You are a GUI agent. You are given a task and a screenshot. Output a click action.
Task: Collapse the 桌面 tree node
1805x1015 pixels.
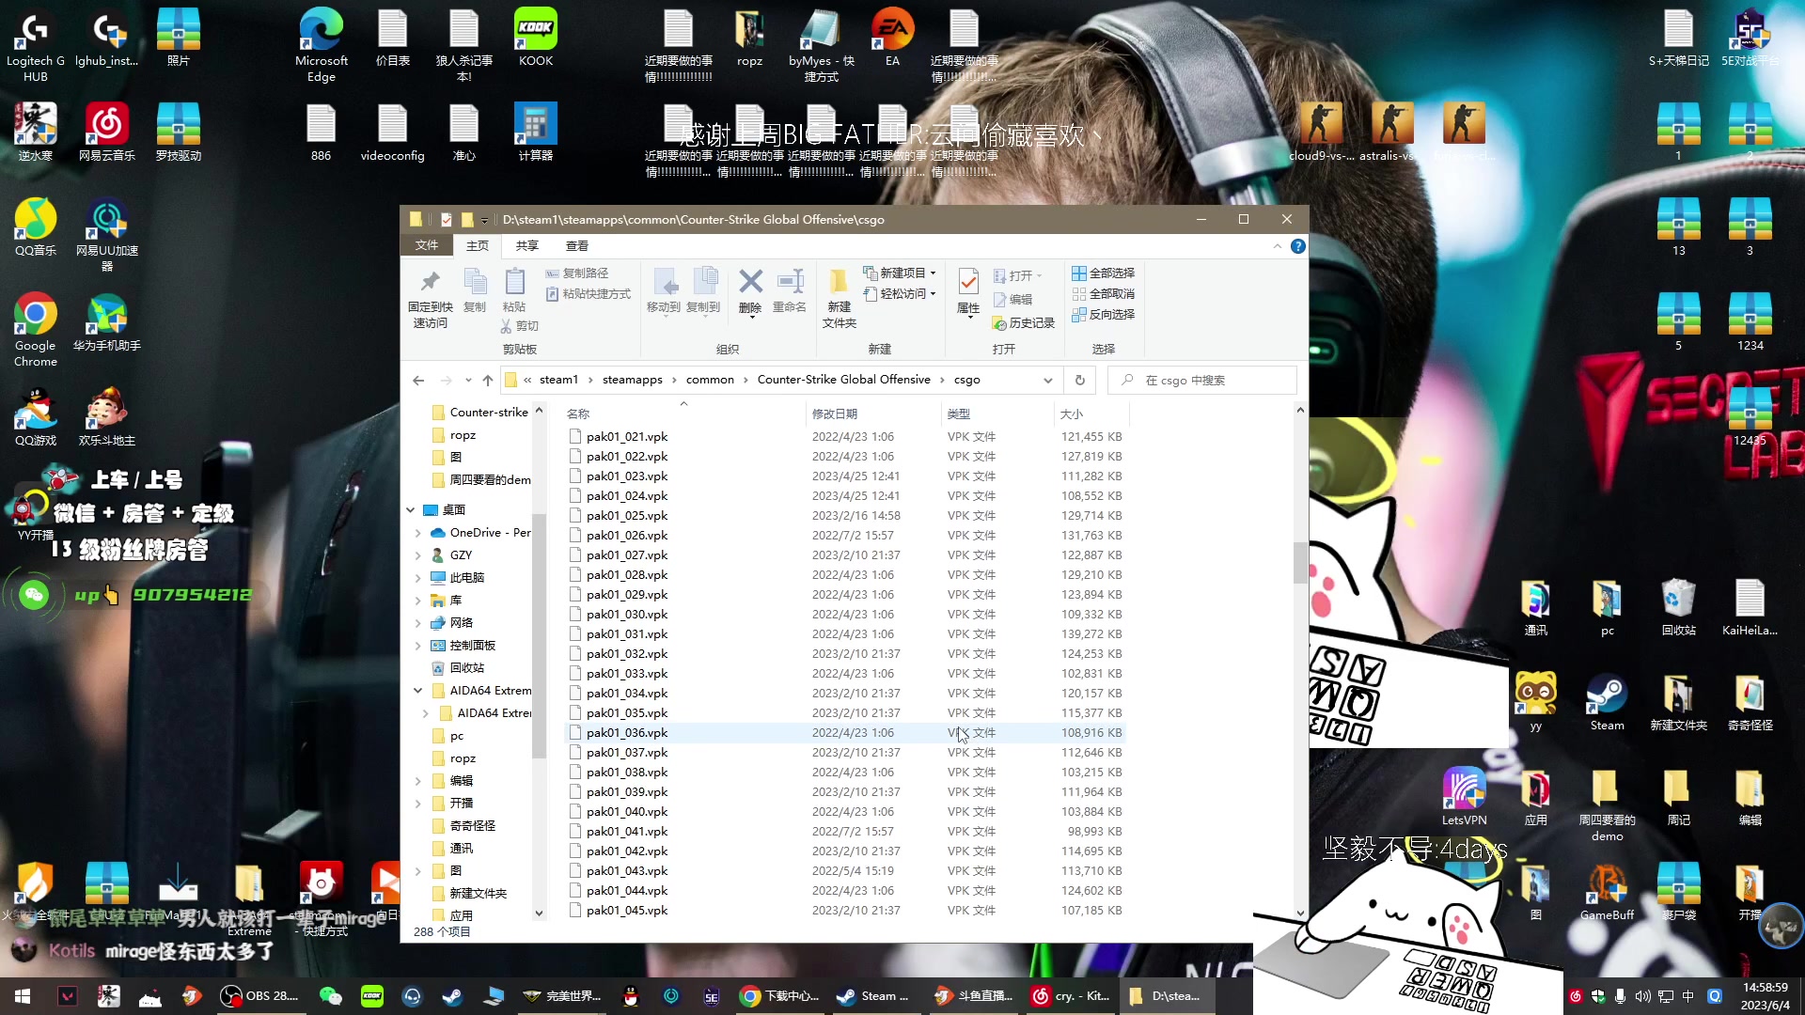click(411, 510)
